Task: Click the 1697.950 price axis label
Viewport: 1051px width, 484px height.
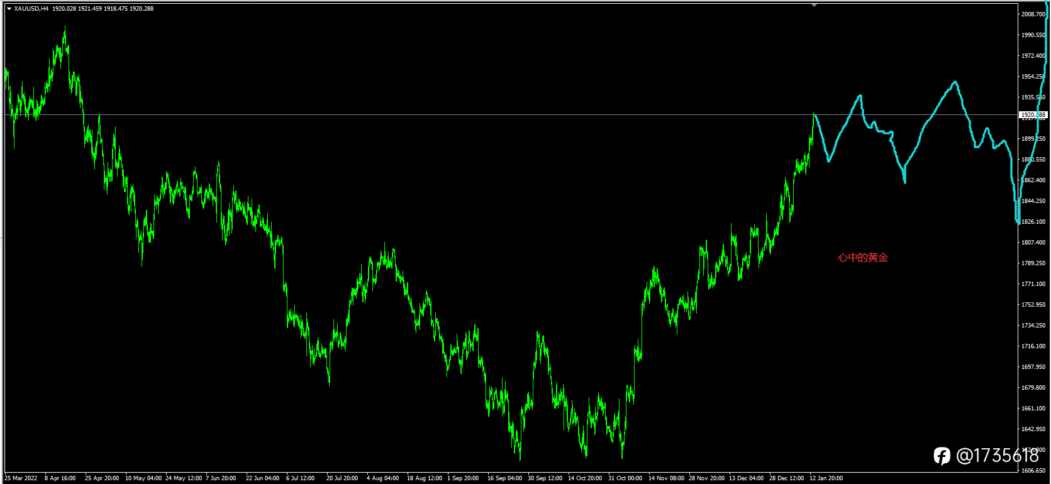Action: (1033, 367)
